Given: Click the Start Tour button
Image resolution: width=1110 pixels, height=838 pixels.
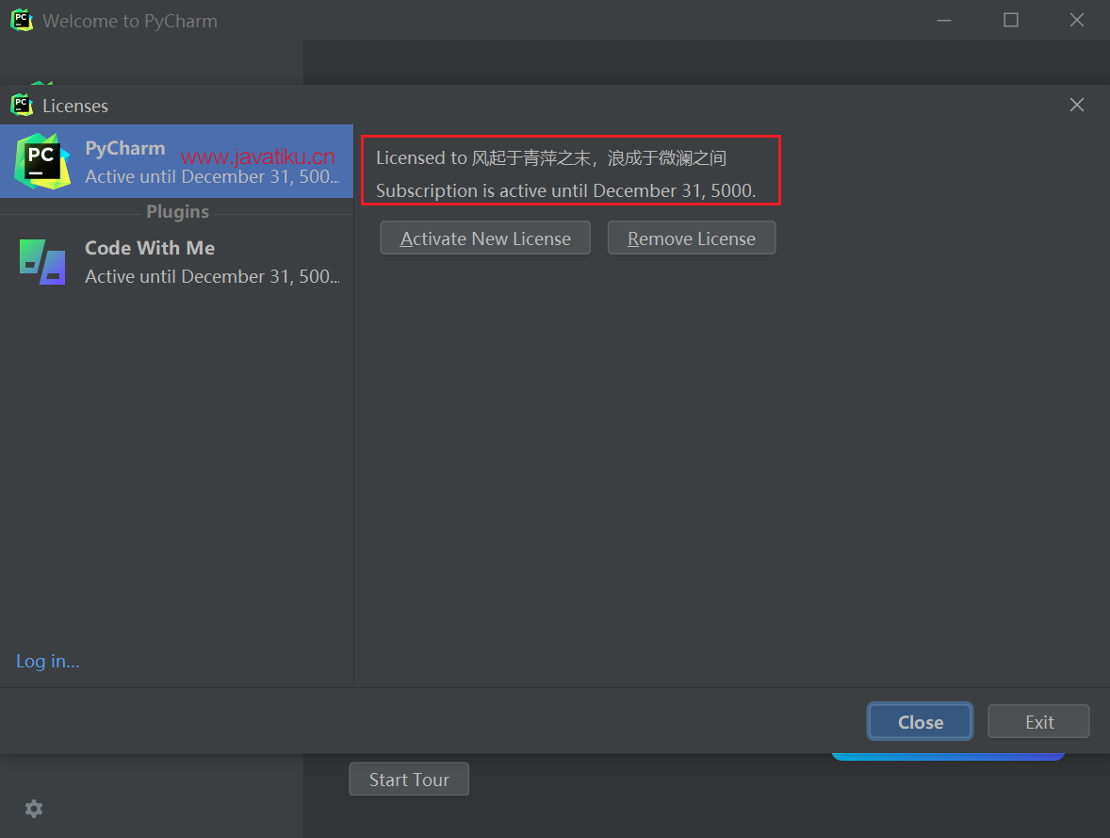Looking at the screenshot, I should pyautogui.click(x=409, y=780).
